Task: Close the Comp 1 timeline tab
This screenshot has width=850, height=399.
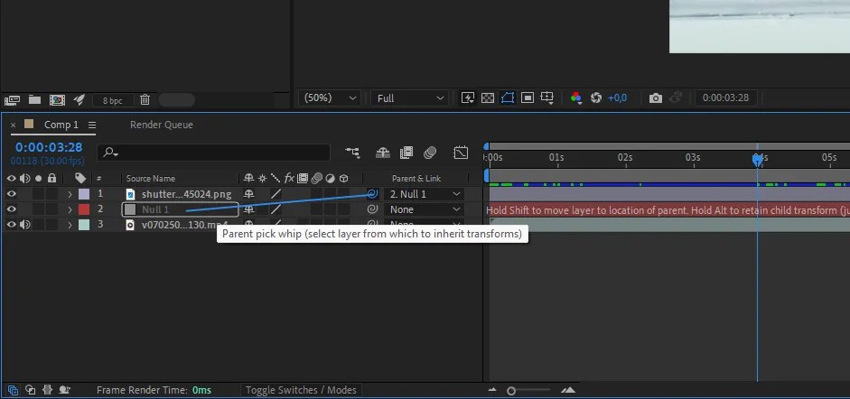Action: coord(13,125)
